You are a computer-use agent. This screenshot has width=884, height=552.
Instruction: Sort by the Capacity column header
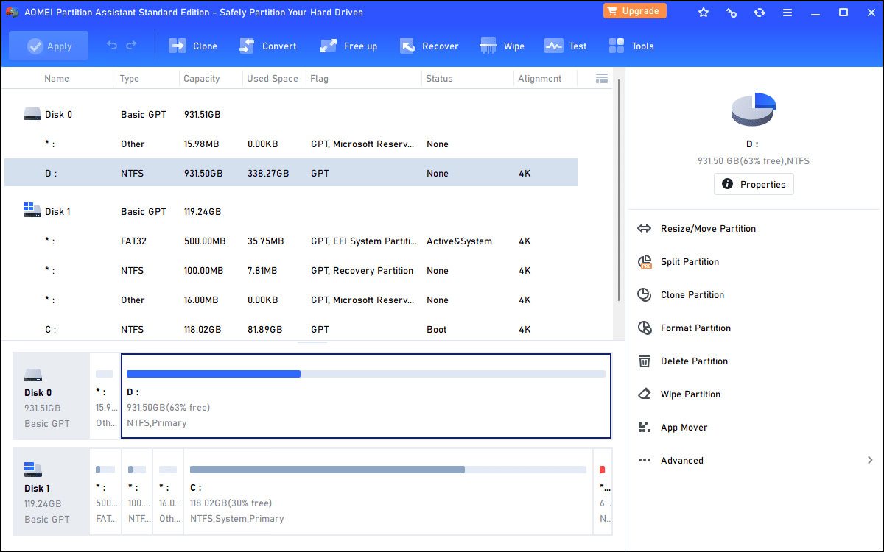tap(202, 79)
